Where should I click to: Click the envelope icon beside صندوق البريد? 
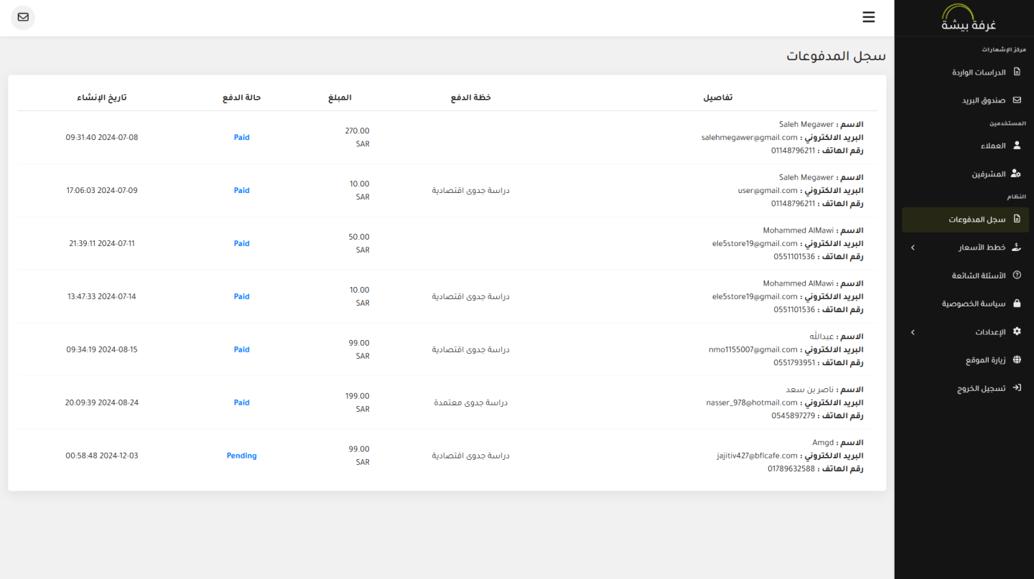click(1017, 100)
